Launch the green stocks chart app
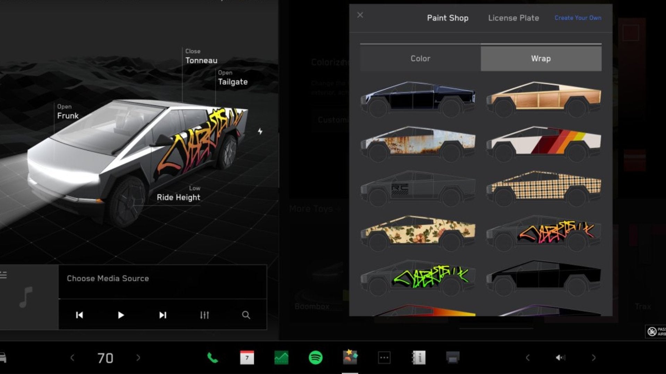This screenshot has width=666, height=374. coord(281,357)
